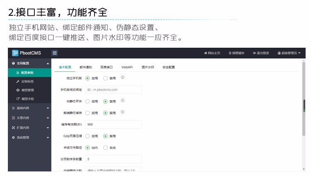Enable Gzip页面压缩 with 启用 radio
This screenshot has width=311, height=176.
(x=87, y=136)
